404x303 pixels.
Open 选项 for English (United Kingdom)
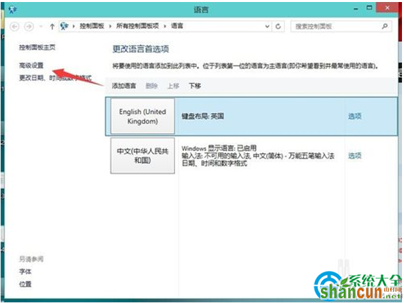pos(355,116)
